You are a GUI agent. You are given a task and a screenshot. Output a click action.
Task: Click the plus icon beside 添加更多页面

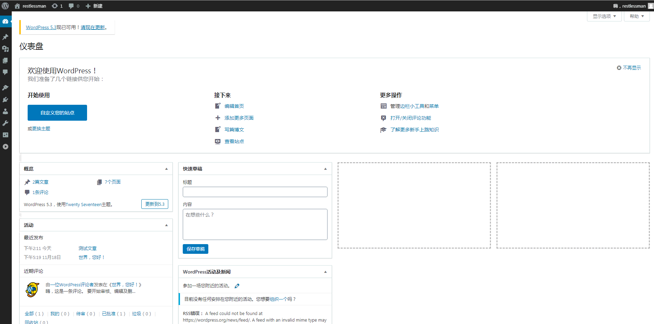click(218, 118)
